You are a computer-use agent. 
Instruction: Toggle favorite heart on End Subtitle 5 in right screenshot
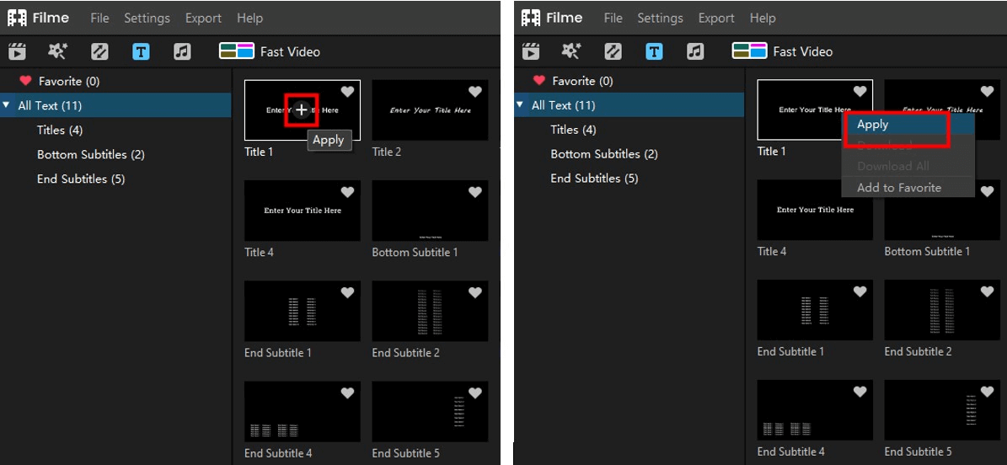(987, 392)
